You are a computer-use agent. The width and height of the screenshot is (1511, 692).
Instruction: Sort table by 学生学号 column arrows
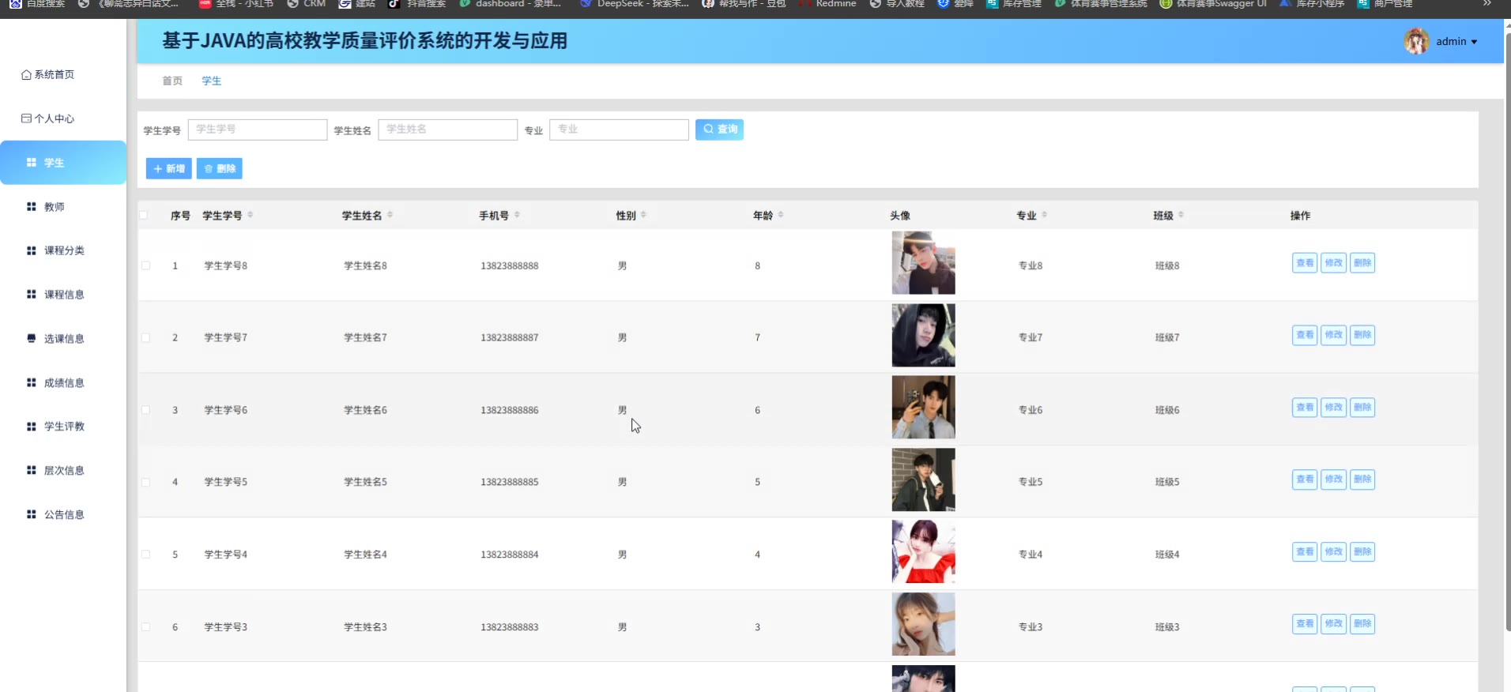tap(251, 215)
